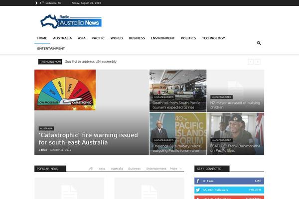This screenshot has height=199, width=299.
Task: Click UNCATEGORIZED tag on tsunami story
Action: [164, 97]
